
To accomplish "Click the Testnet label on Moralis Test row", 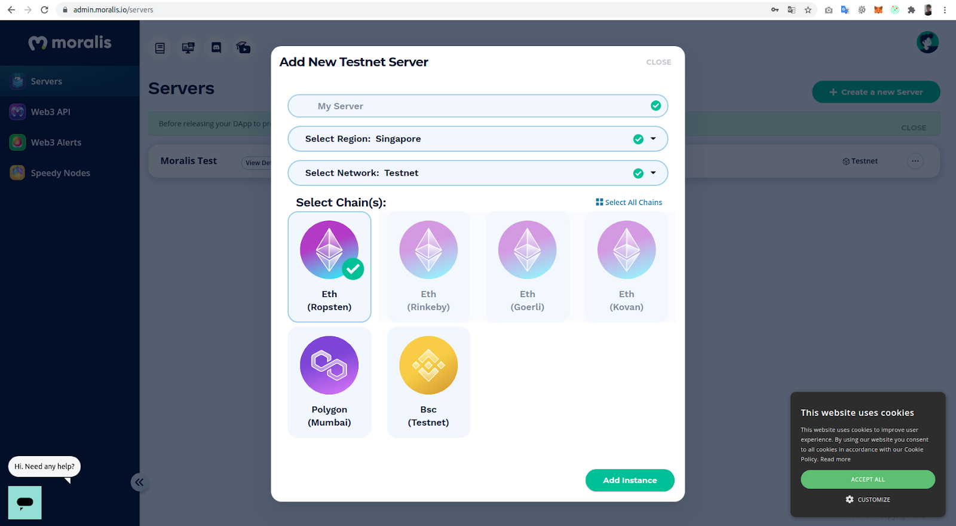I will coord(860,161).
